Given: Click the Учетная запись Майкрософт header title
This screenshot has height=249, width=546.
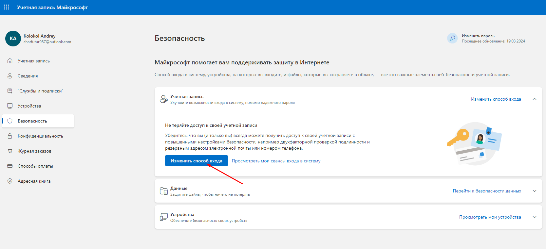Looking at the screenshot, I should 52,7.
